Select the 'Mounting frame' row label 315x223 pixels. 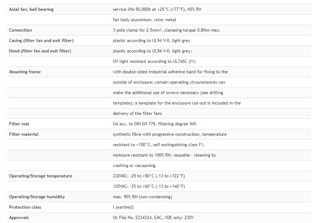(x=25, y=72)
